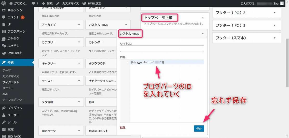The image size is (289, 138).
Task: Select メニュー in the 外観 submenu
Action: point(8,88)
